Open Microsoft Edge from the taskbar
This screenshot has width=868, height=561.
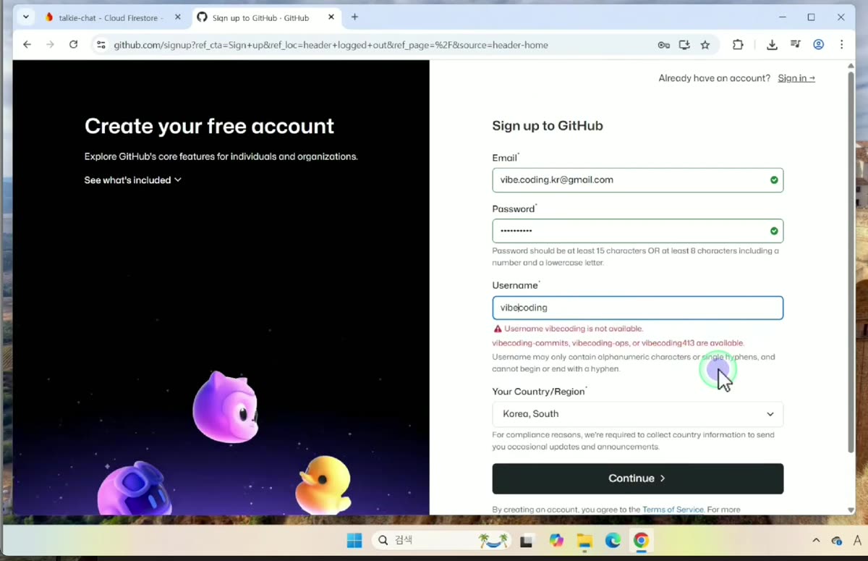click(x=613, y=541)
